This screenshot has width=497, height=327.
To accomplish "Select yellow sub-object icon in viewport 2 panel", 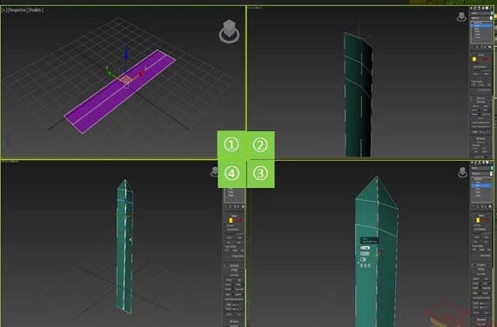I will (474, 59).
